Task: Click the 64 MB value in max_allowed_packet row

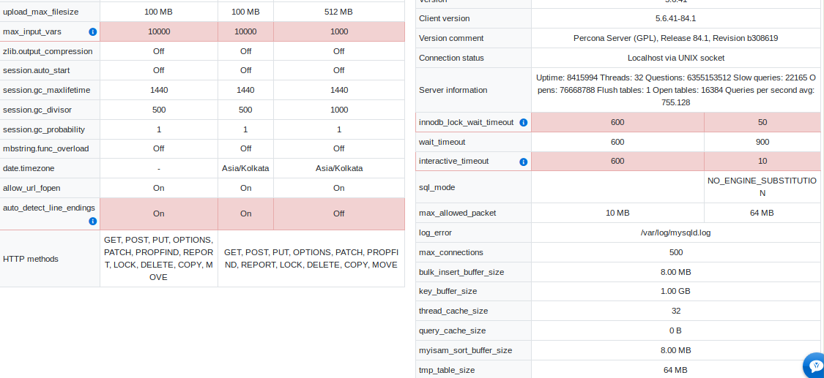Action: click(762, 213)
